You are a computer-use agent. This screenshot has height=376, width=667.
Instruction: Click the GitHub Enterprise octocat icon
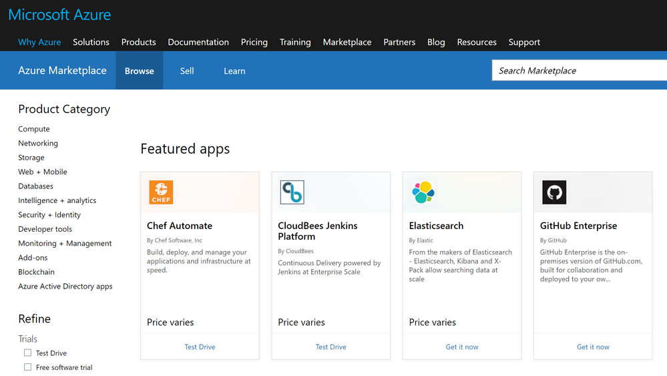coord(553,192)
